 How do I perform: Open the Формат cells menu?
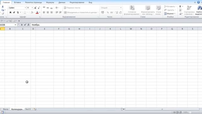pyautogui.click(x=170, y=14)
